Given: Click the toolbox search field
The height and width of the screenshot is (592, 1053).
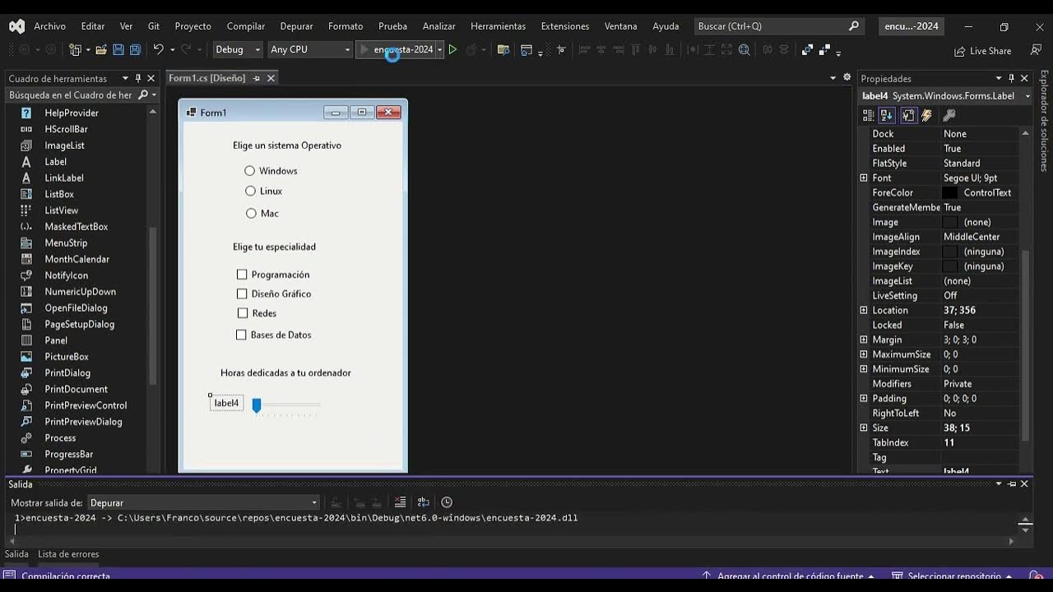Looking at the screenshot, I should 71,95.
